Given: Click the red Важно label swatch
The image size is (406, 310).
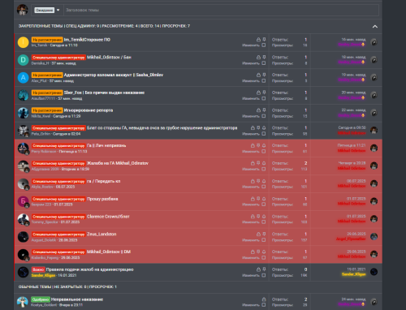Looking at the screenshot, I should pyautogui.click(x=38, y=269).
